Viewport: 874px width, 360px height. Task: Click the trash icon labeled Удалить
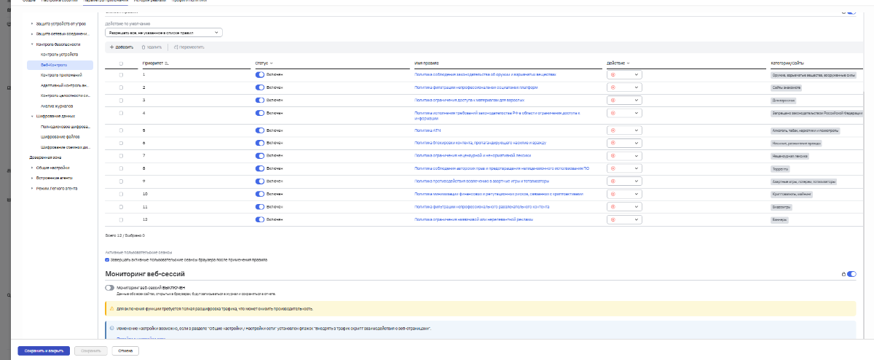(x=143, y=47)
